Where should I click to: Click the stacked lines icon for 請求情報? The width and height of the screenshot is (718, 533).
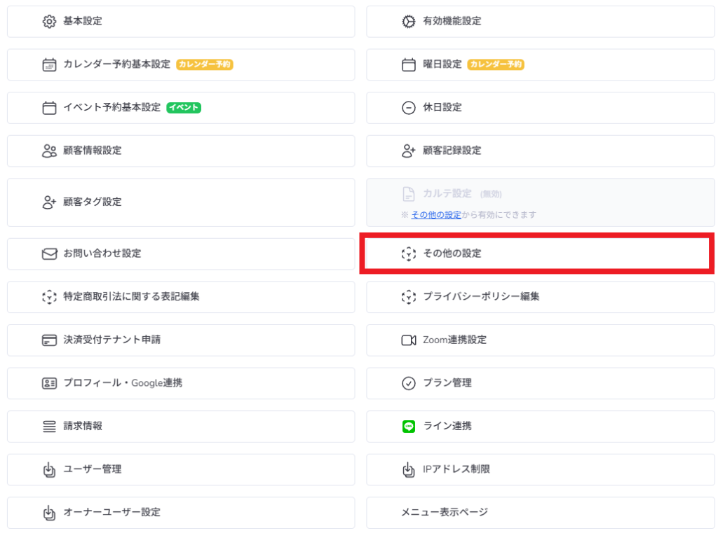point(49,427)
